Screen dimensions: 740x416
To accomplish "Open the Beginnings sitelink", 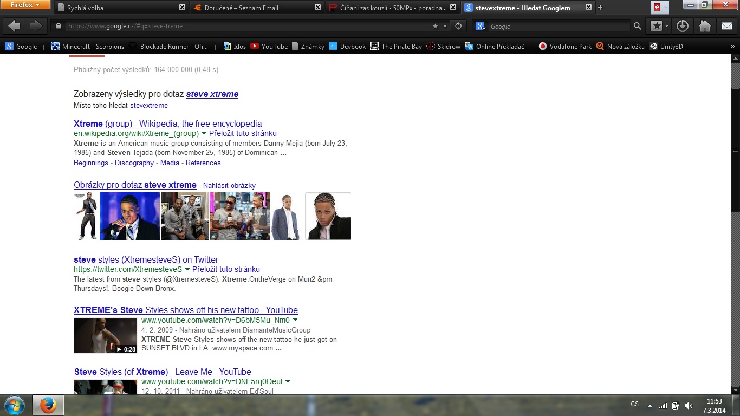I will 91,162.
